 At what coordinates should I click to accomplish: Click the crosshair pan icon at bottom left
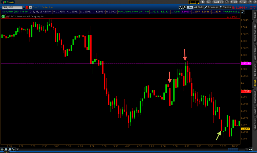tap(2, 149)
